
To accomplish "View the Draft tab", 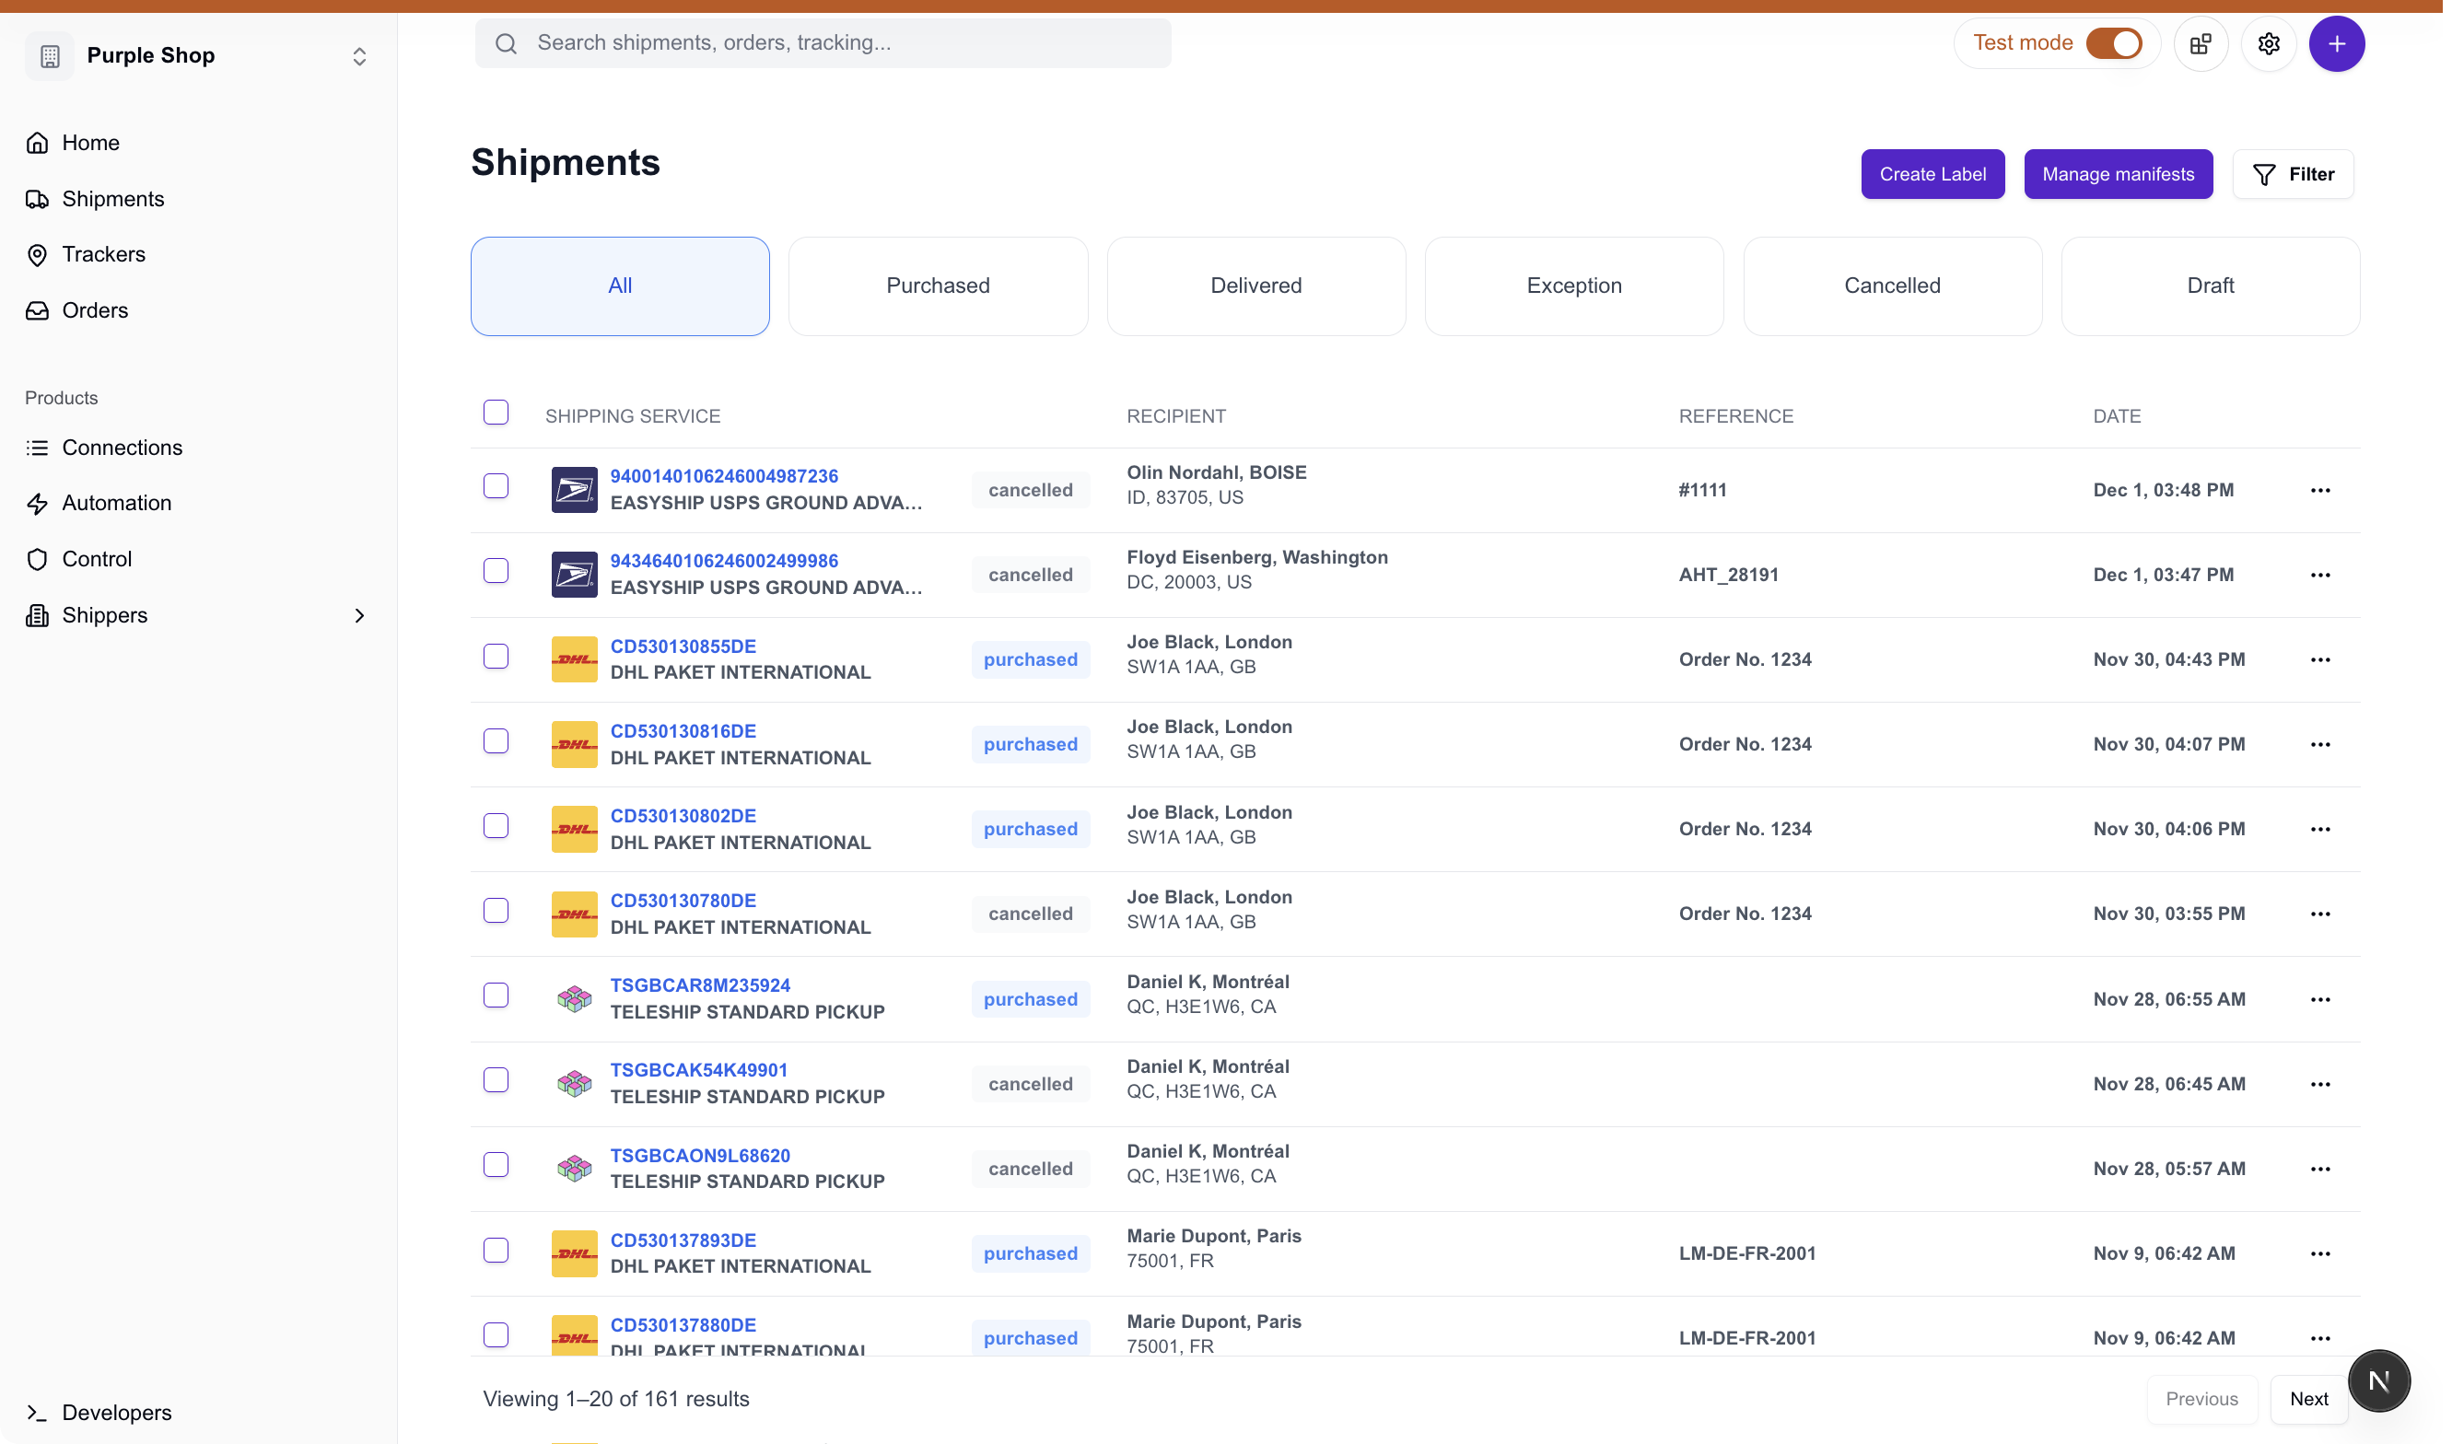I will (x=2210, y=286).
